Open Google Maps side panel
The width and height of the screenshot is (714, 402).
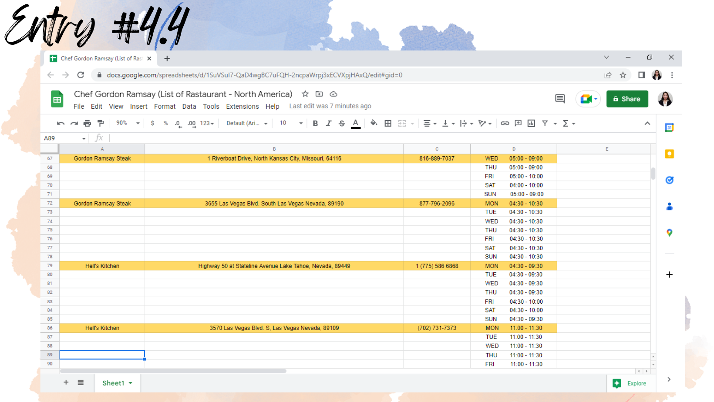pos(670,233)
